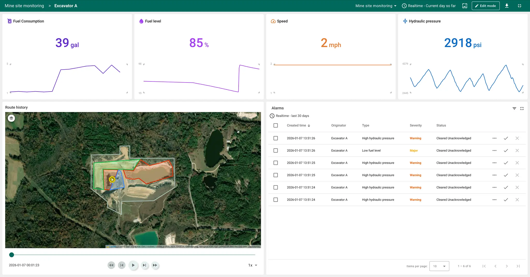Download dashboard using export icon
This screenshot has height=277, width=530.
507,6
